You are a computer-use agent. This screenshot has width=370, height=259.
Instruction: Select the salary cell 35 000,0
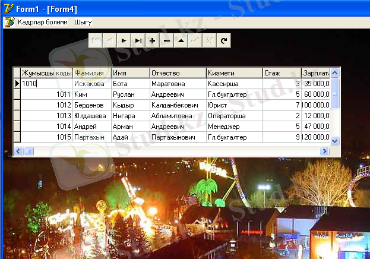[316, 84]
